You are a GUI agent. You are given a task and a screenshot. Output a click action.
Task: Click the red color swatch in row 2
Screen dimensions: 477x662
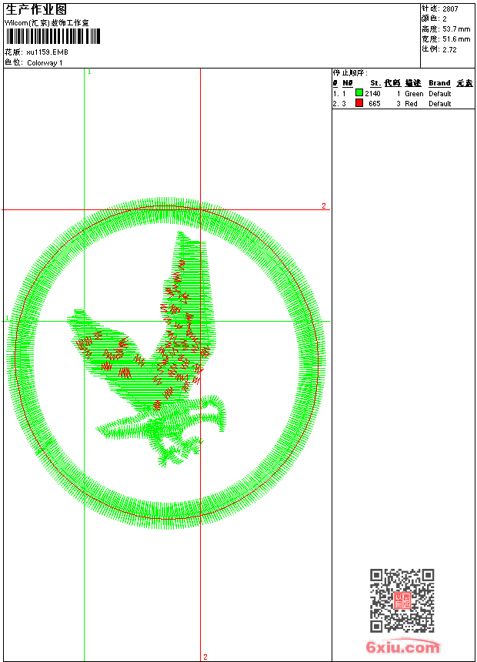pyautogui.click(x=359, y=103)
